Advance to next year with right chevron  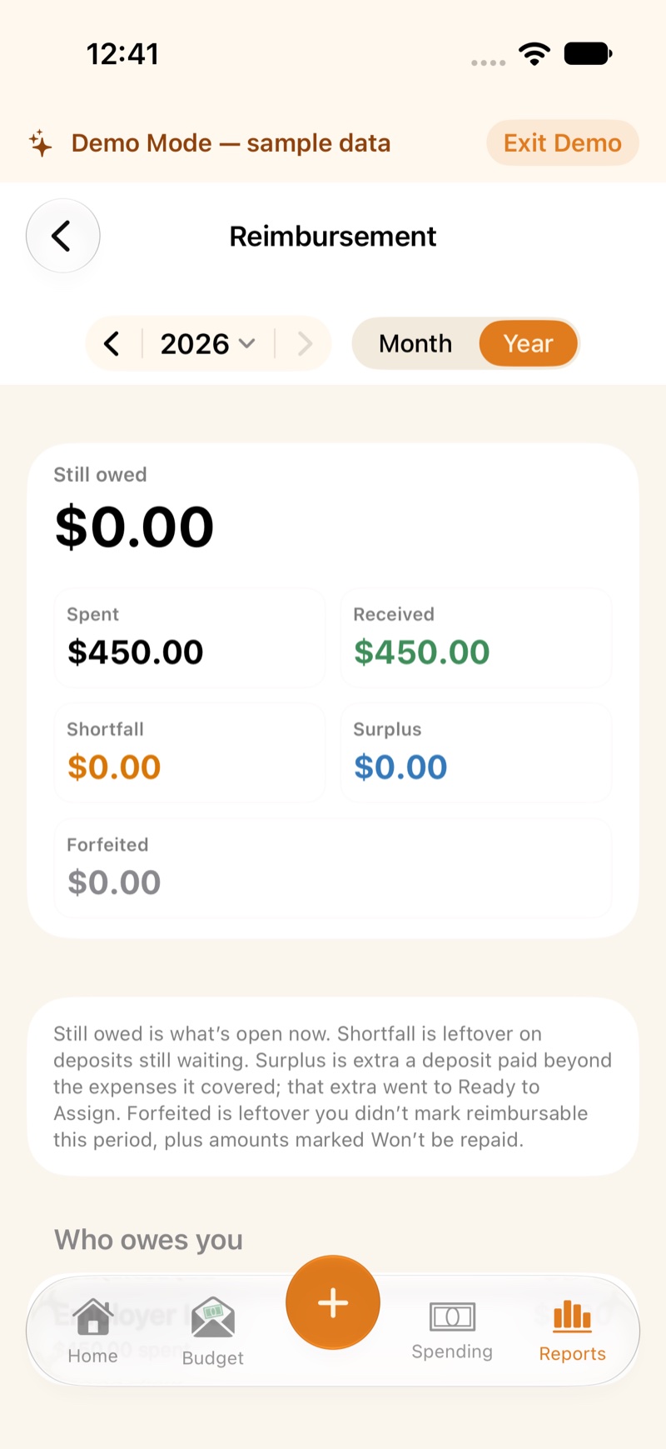305,343
